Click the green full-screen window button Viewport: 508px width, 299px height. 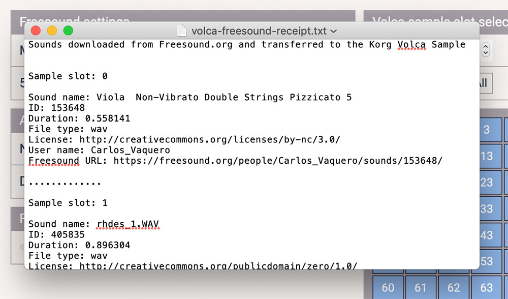click(68, 31)
